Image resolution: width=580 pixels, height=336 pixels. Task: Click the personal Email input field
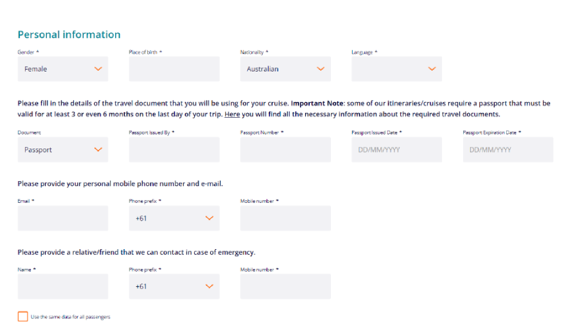point(62,218)
